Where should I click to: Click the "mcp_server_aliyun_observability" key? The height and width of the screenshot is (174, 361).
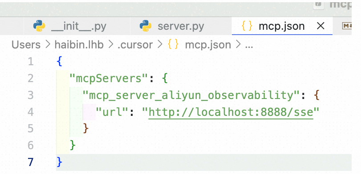click(x=191, y=95)
